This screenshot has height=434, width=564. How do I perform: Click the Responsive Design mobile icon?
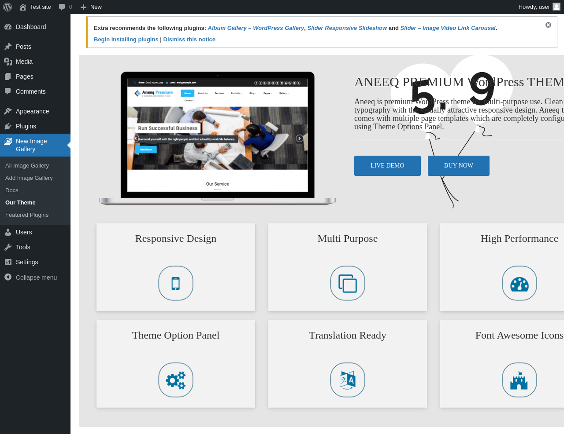[176, 283]
